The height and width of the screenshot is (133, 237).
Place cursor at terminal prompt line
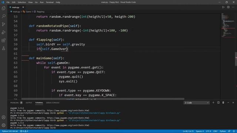[x=33, y=128]
